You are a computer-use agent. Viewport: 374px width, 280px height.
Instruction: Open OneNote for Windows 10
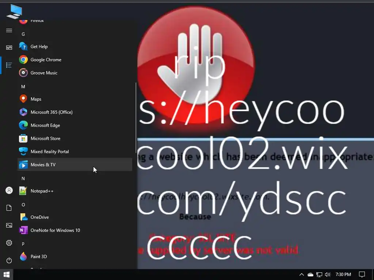75,230
